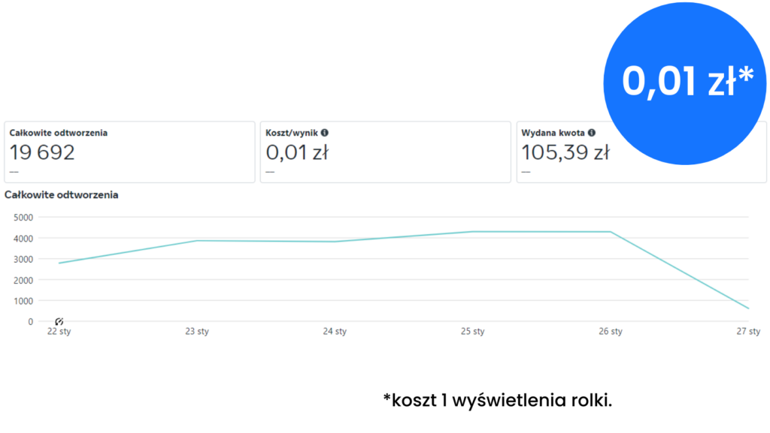Viewport: 770px width, 433px height.
Task: Click the footnote "koszt 1 wyświetlenia rolki"
Action: pos(498,400)
